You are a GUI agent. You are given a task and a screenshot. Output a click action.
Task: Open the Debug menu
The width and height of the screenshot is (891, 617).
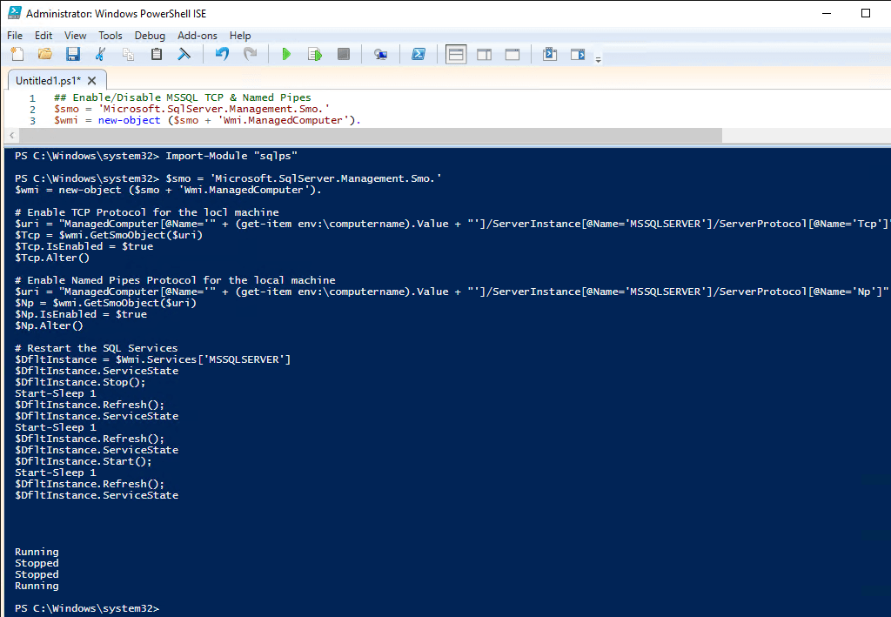click(150, 36)
